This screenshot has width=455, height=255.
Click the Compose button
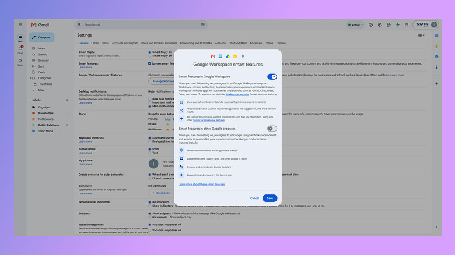(x=41, y=37)
